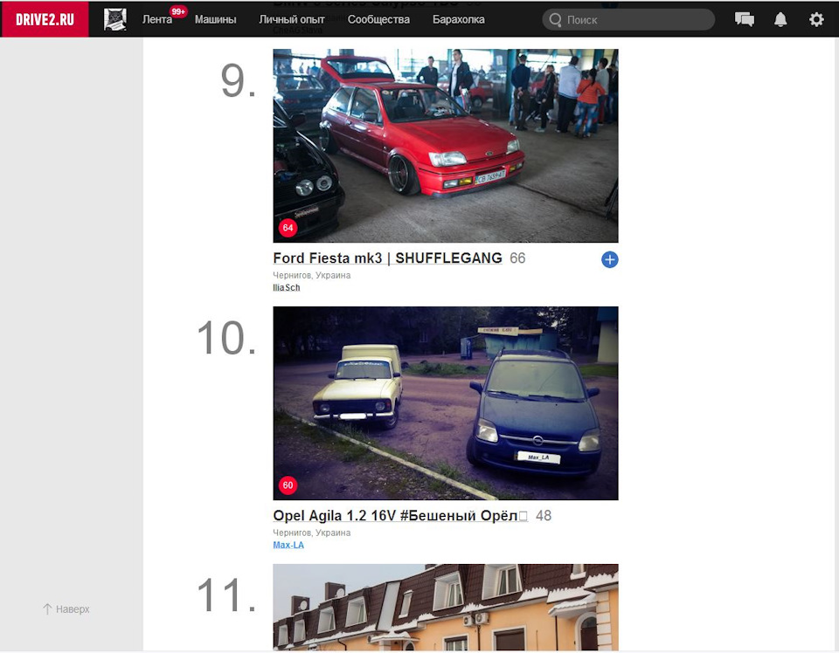This screenshot has height=653, width=839.
Task: Click the ranking number 11.
Action: [x=227, y=595]
